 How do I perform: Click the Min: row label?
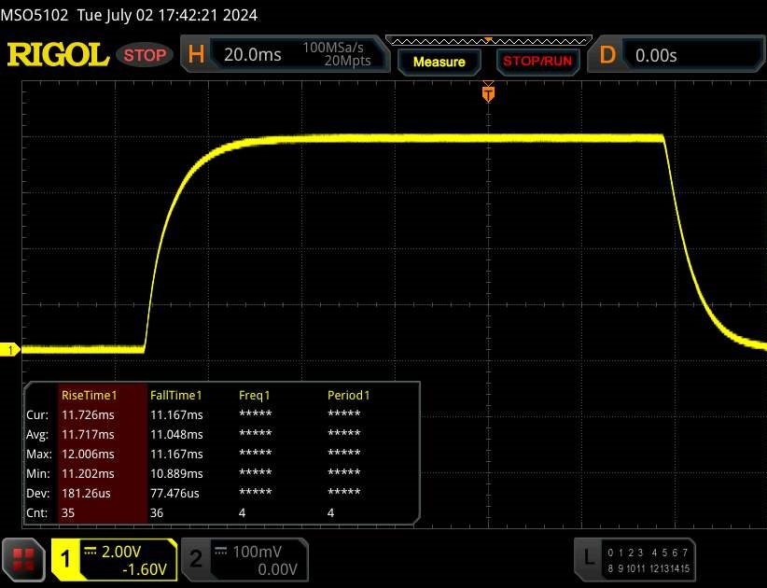click(x=37, y=473)
